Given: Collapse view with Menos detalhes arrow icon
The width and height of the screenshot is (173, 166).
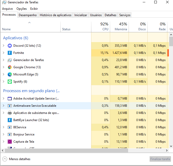Looking at the screenshot, I should (x=5, y=159).
